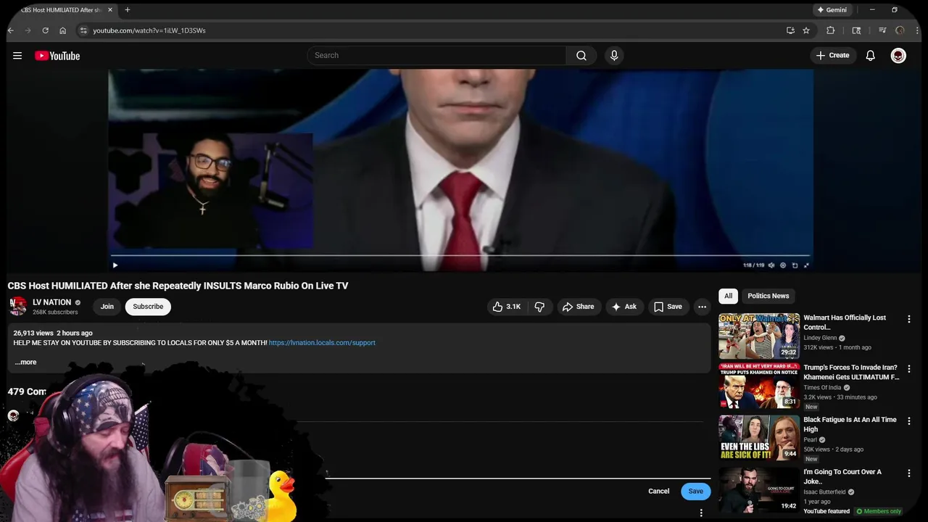Screen dimensions: 928x522
Task: Click the browser address bar URL
Action: point(149,30)
